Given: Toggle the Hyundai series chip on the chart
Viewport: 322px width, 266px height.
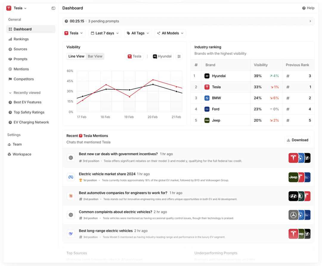Looking at the screenshot, I should (x=162, y=56).
